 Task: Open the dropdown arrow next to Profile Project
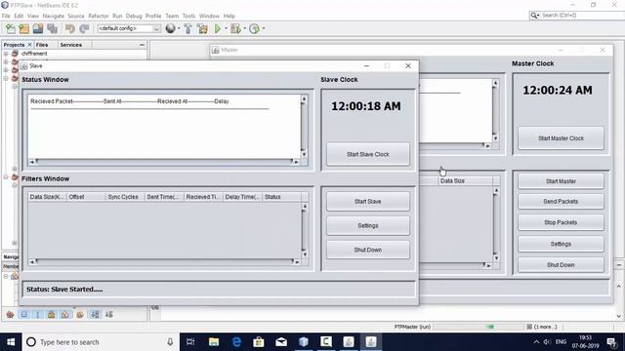point(263,28)
